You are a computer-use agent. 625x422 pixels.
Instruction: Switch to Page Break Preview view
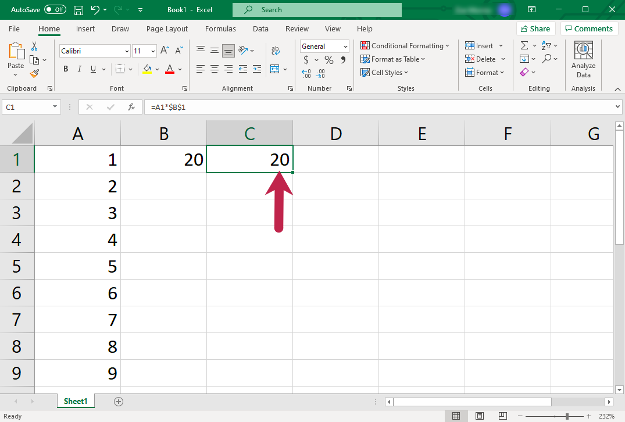[503, 416]
